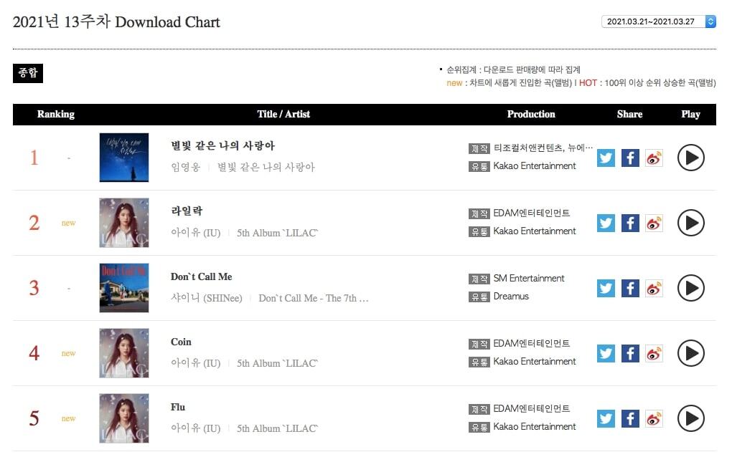Viewport: 732px width, 457px height.
Task: Open the 임영웅 artist link
Action: pos(184,167)
